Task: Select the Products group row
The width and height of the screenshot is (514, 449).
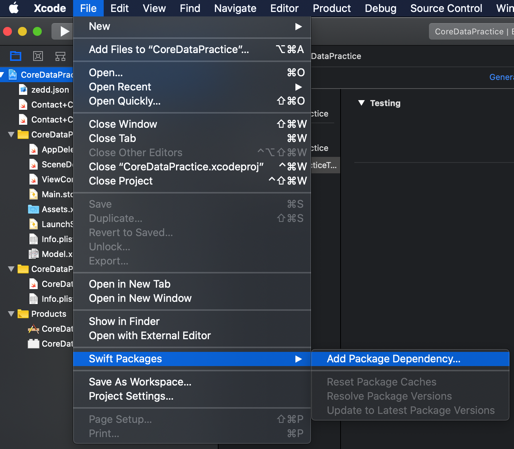Action: click(x=37, y=314)
